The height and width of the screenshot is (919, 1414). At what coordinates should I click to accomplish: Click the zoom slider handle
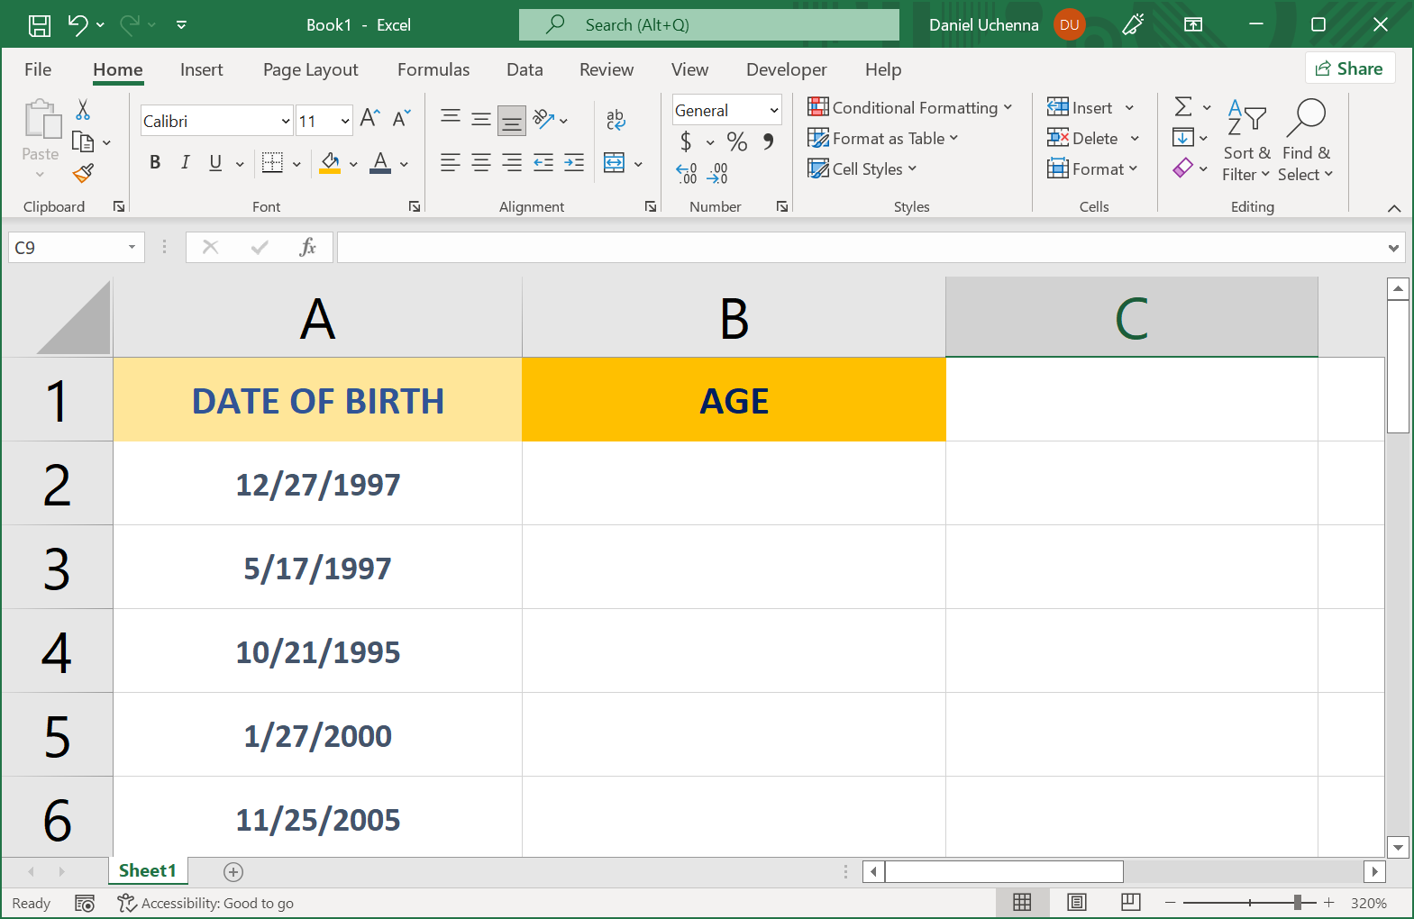click(1298, 902)
